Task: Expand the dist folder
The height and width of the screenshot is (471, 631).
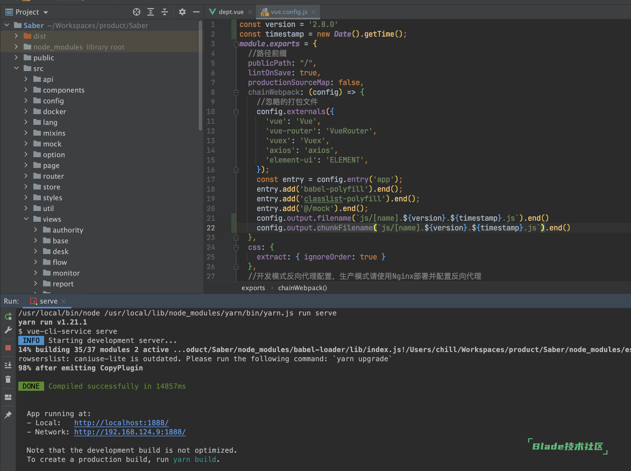Action: pyautogui.click(x=16, y=36)
